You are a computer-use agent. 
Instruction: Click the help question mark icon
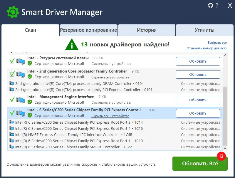click(x=217, y=5)
